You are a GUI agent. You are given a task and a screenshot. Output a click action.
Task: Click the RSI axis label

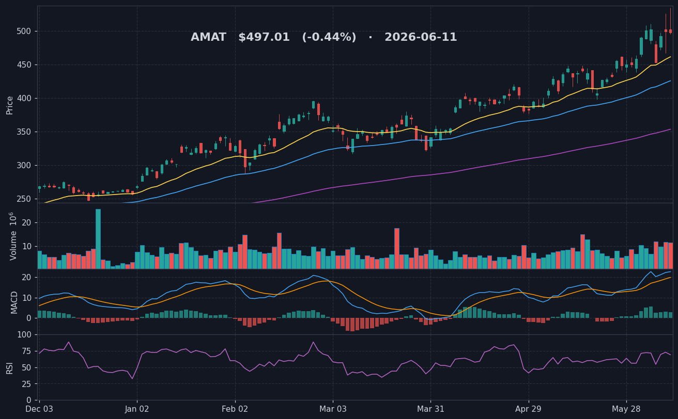10,367
